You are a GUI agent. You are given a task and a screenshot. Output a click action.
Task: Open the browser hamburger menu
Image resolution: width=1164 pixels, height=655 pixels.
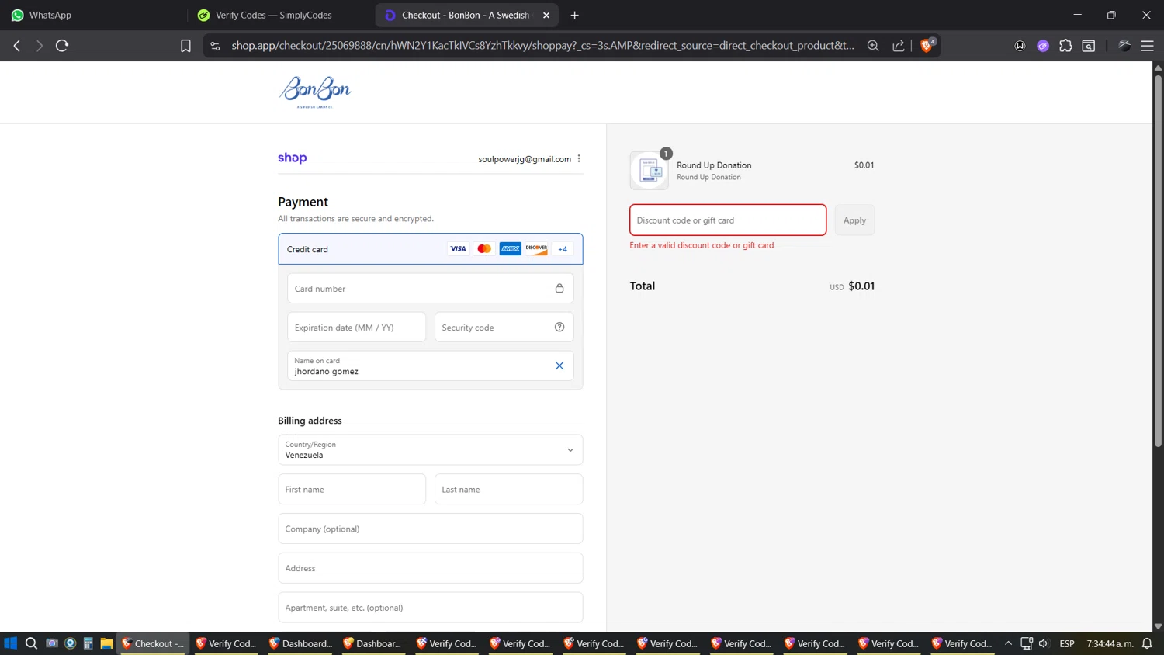click(x=1147, y=46)
